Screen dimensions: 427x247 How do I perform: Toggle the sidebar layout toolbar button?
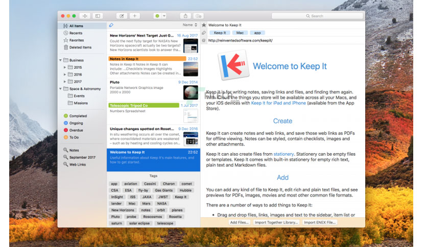pyautogui.click(x=98, y=16)
